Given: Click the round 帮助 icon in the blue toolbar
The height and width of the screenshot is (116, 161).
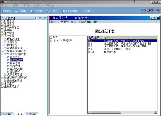Looking at the screenshot, I should 84,11.
